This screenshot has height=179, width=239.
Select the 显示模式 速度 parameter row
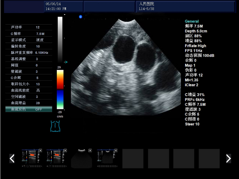(x=29, y=40)
